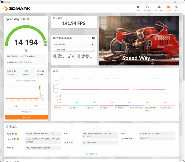
Task: Open the Battlefield V game dropdown
Action: click(74, 44)
